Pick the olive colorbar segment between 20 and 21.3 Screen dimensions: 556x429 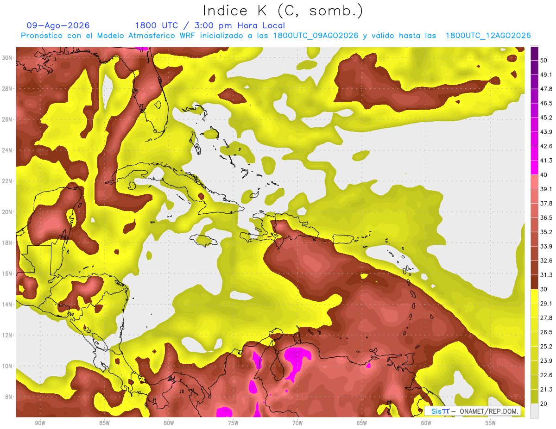(534, 397)
